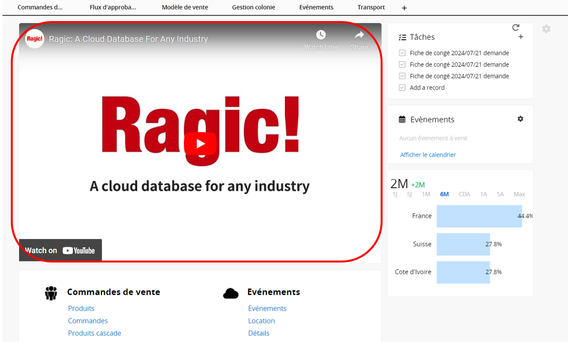Check the third Fiche de congé task checkbox
This screenshot has width=568, height=342.
click(402, 76)
